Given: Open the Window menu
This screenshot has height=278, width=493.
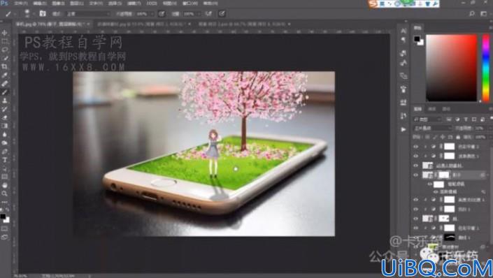Looking at the screenshot, I should 190,3.
